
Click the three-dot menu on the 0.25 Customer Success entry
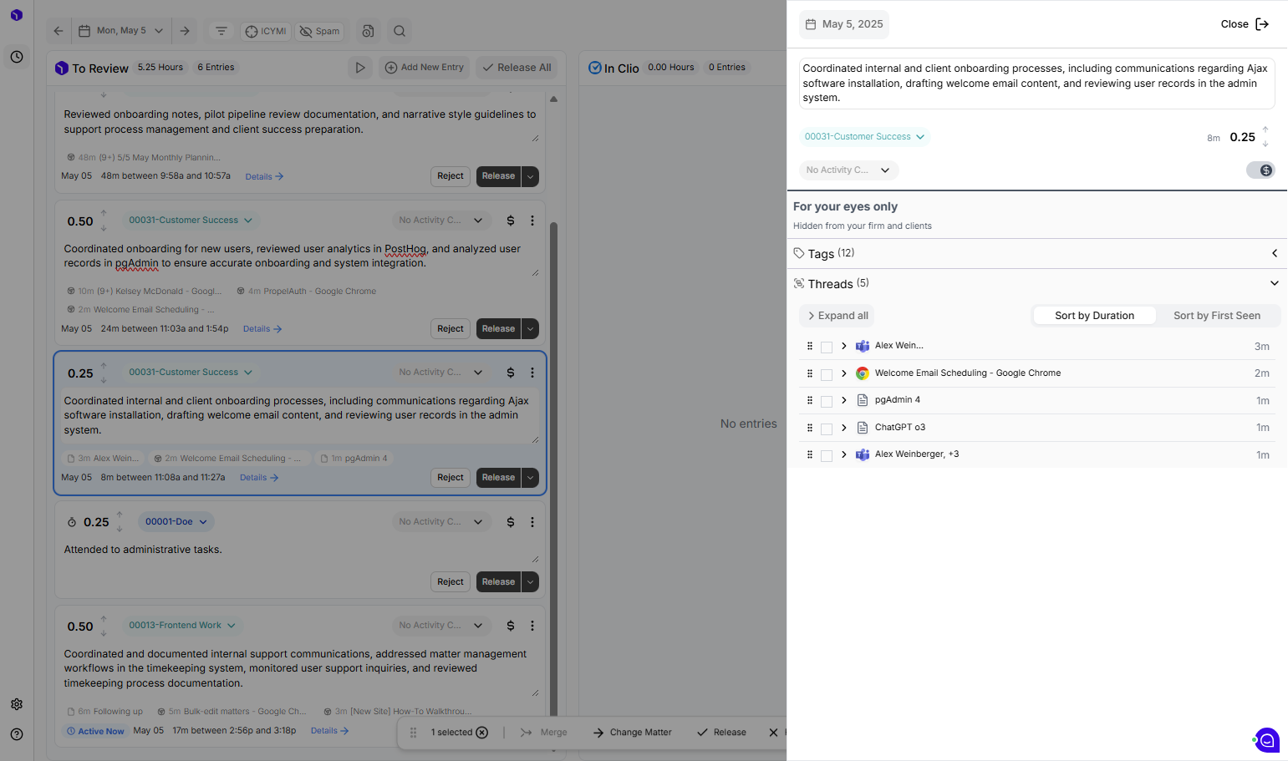pos(532,373)
